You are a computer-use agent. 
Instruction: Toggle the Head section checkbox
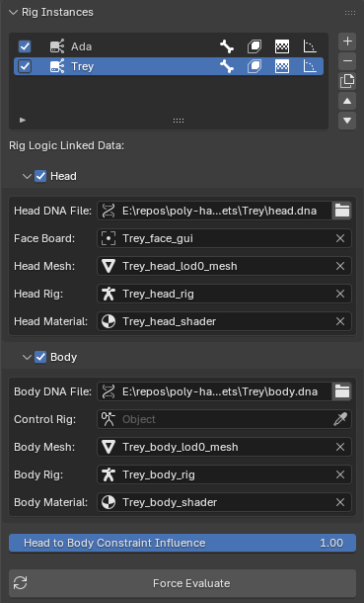pyautogui.click(x=40, y=176)
